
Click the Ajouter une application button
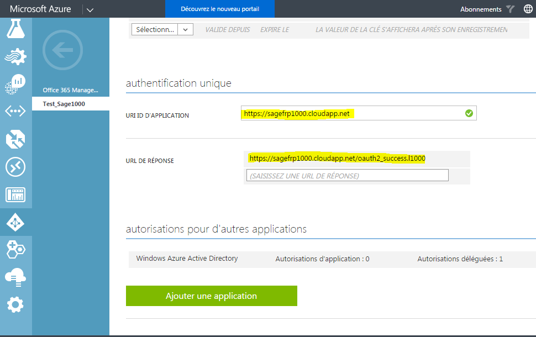pos(212,296)
